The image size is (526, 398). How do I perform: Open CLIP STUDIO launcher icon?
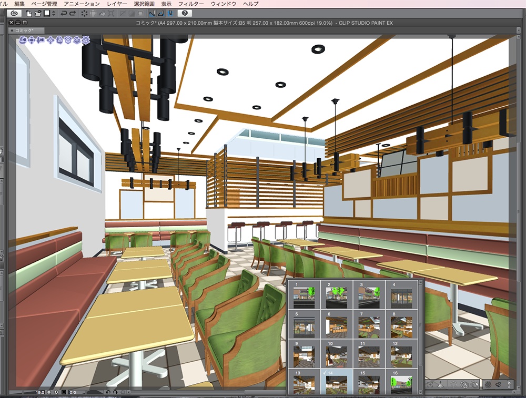(14, 13)
